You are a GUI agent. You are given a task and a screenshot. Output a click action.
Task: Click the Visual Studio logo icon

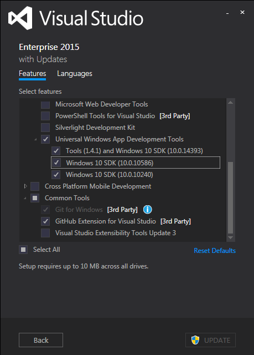[x=20, y=18]
